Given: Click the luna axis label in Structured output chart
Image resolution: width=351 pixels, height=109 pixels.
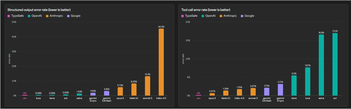Looking at the screenshot, I should [38, 99].
